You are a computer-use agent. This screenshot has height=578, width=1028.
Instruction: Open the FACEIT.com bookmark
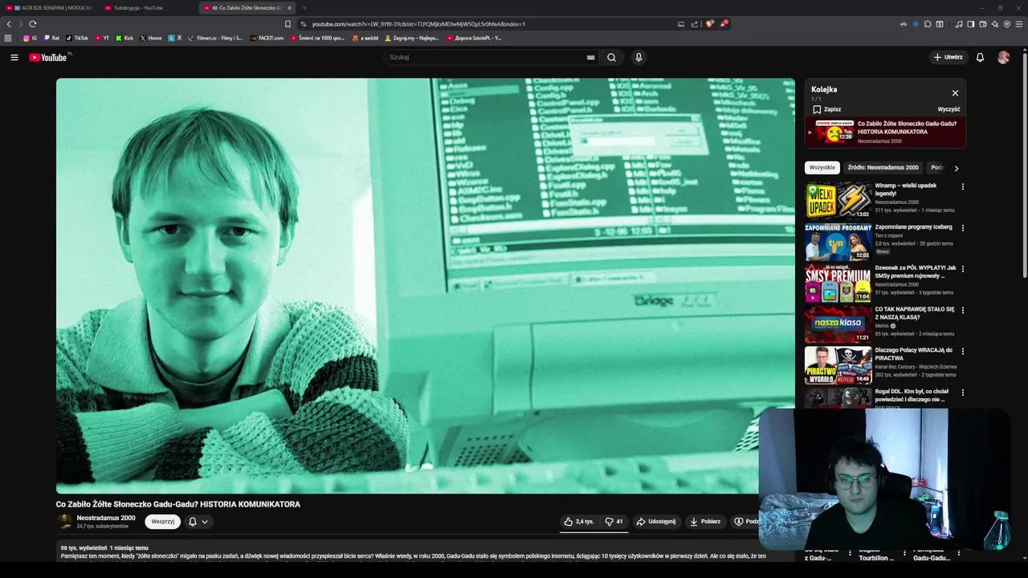click(267, 38)
